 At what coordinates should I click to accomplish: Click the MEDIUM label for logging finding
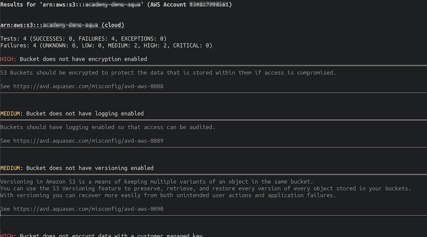coord(12,114)
